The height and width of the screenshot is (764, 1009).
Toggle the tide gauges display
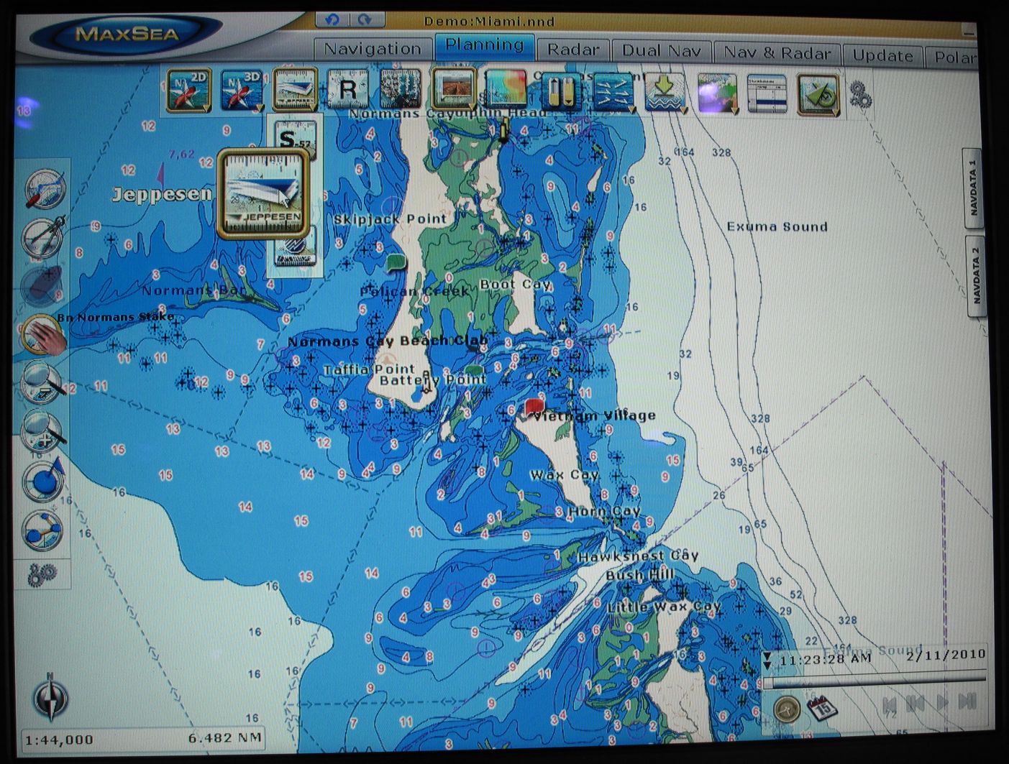coord(560,92)
